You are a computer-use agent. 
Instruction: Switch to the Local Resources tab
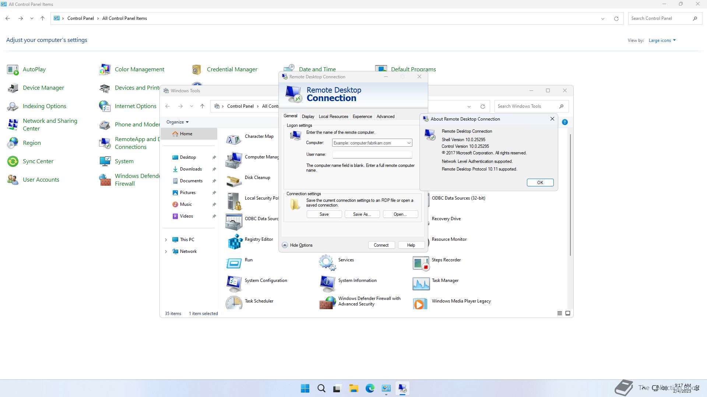click(x=333, y=117)
